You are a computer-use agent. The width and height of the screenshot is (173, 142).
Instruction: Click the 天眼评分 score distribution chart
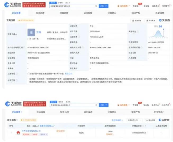158,33
